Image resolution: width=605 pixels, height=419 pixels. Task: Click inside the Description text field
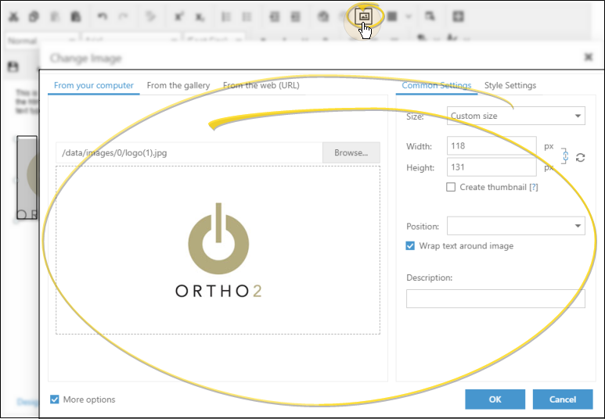tap(495, 299)
